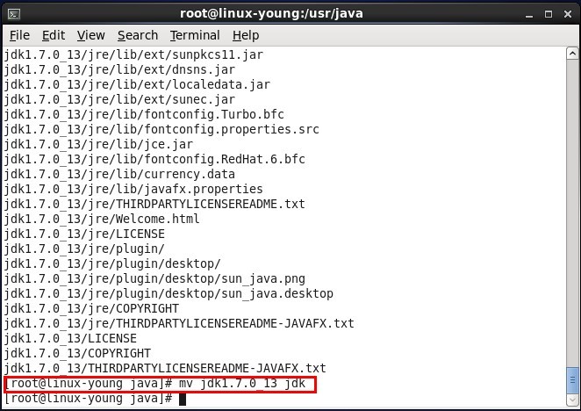Open the File menu
The height and width of the screenshot is (411, 581).
(x=19, y=35)
